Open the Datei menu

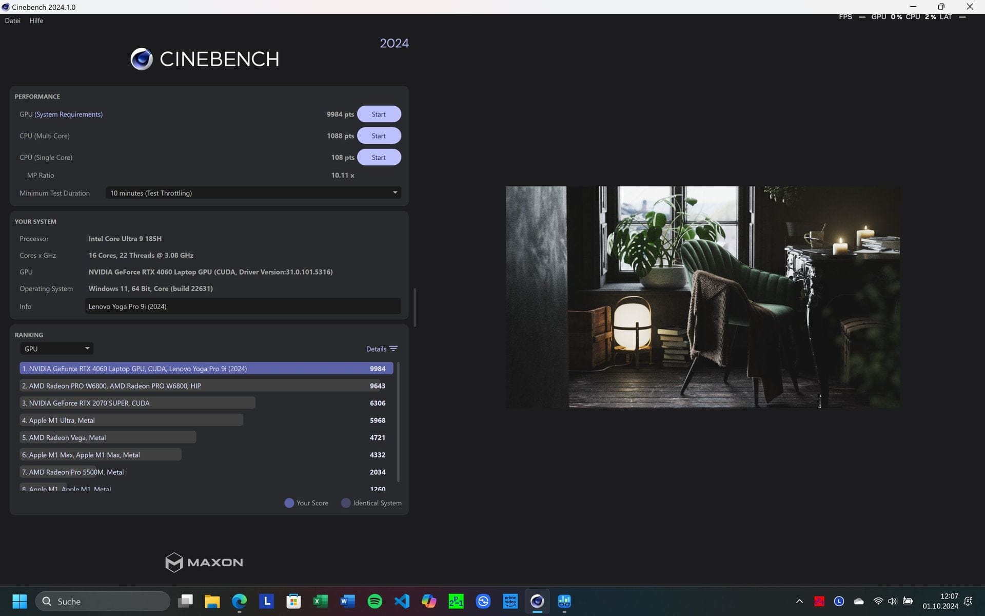[13, 21]
